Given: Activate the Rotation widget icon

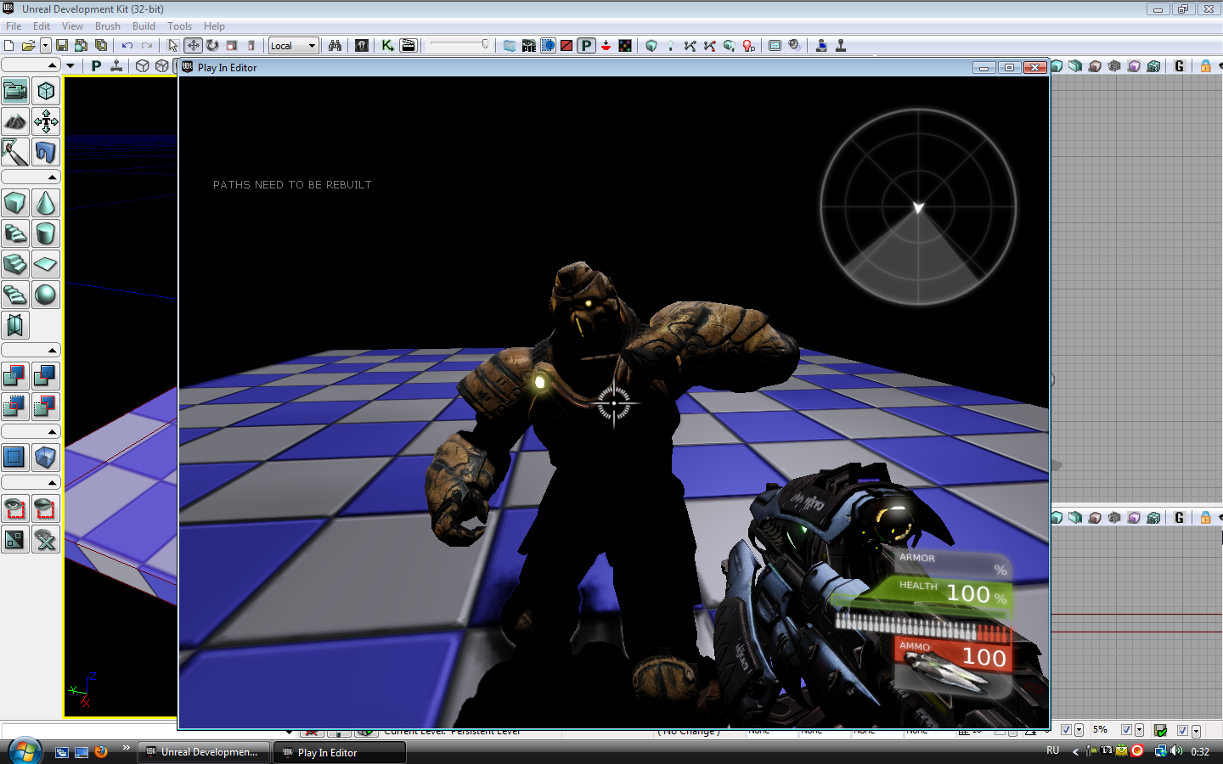Looking at the screenshot, I should tap(212, 46).
